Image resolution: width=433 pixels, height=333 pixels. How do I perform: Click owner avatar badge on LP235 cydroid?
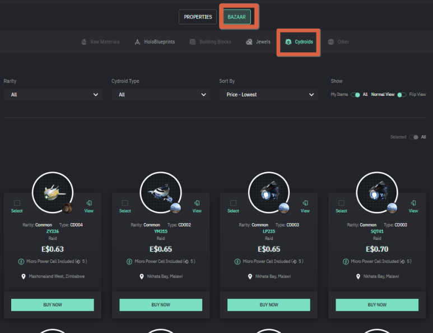click(x=284, y=208)
